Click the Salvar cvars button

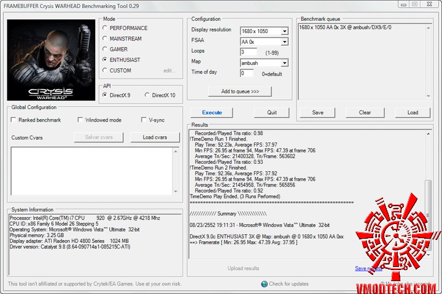pos(99,137)
